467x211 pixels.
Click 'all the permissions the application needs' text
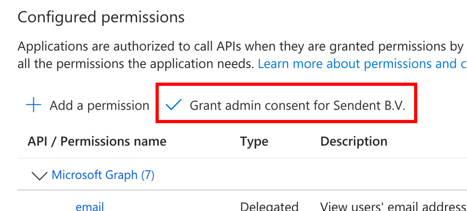coord(135,64)
